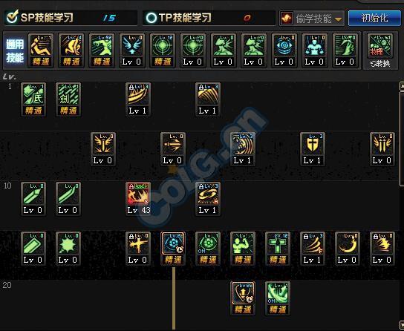Click the blue winged skill in general skills
The height and width of the screenshot is (331, 404).
(x=132, y=50)
